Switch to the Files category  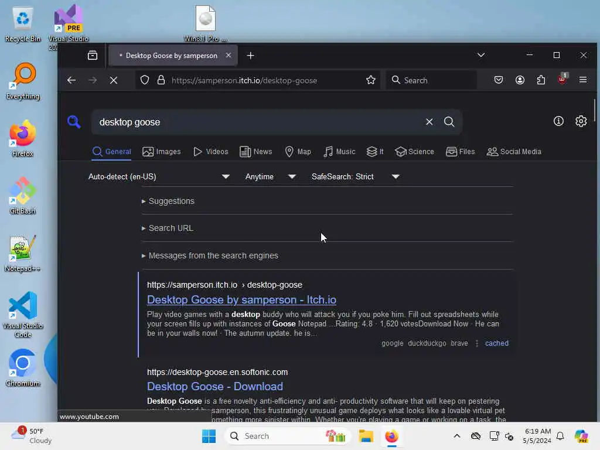pos(461,152)
